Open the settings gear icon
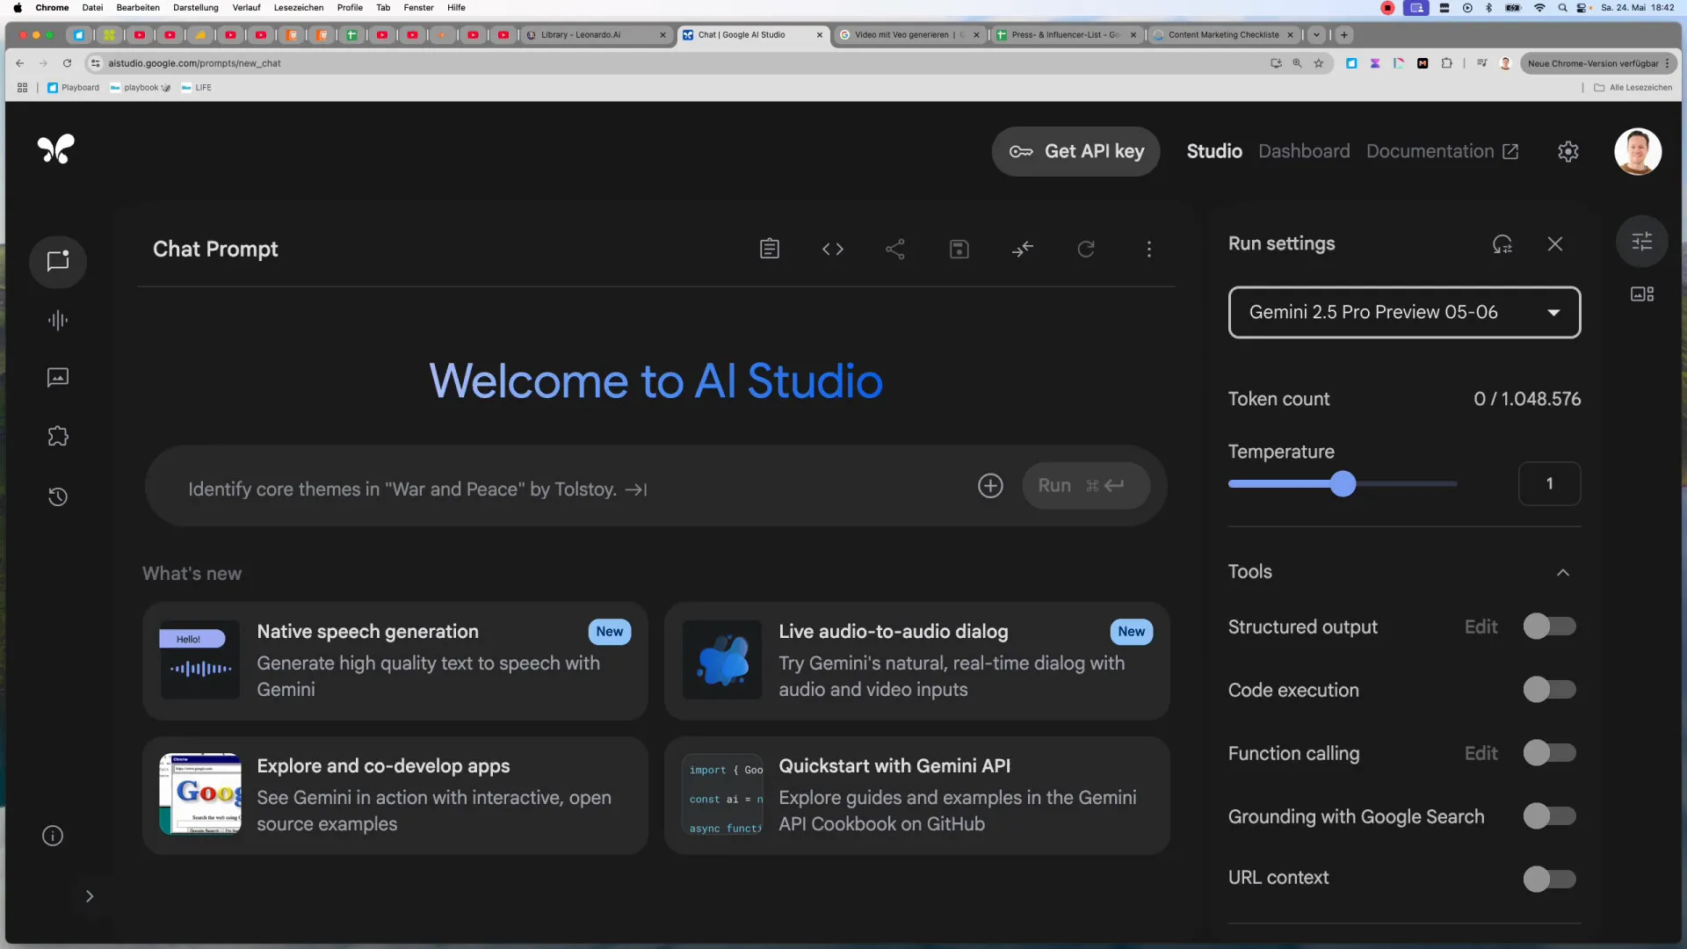The height and width of the screenshot is (949, 1687). coord(1568,151)
